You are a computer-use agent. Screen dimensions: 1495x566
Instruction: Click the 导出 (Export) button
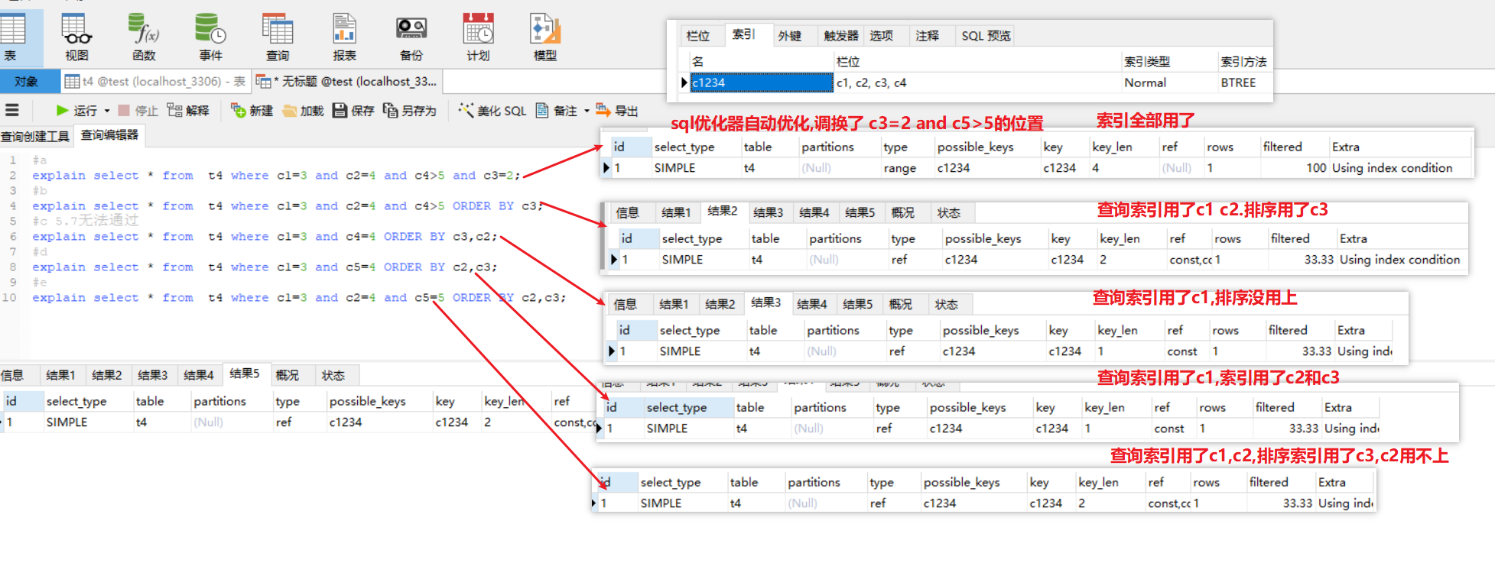point(617,111)
